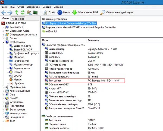Open the Избранное menu in menu bar
The height and width of the screenshot is (131, 163).
[33, 7]
